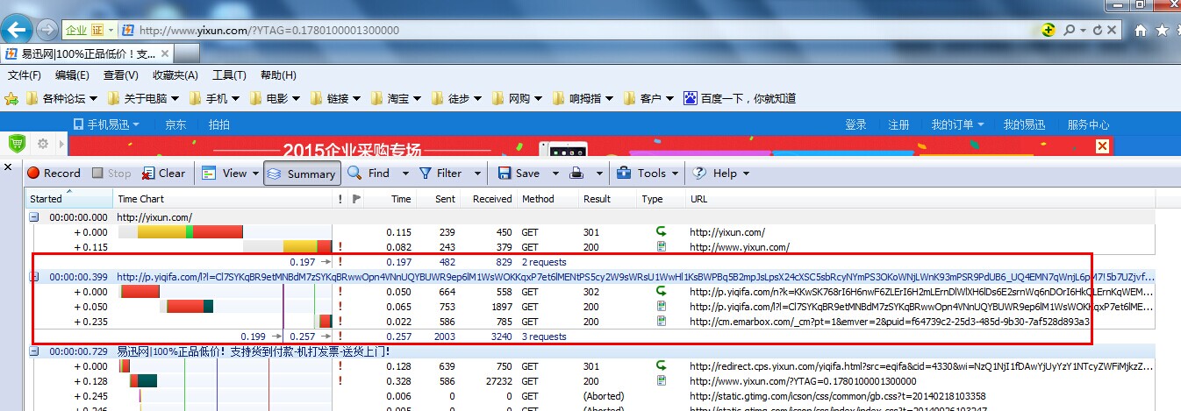Click the 注册 link on the page

pos(898,124)
